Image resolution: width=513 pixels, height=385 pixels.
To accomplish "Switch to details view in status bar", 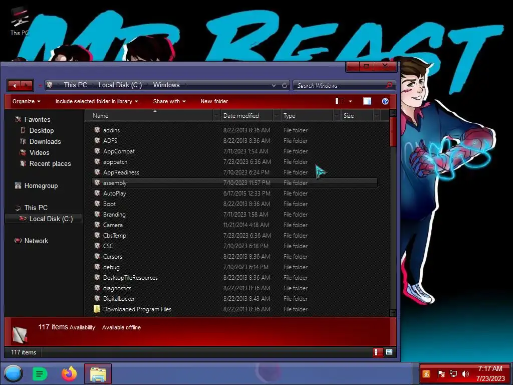I will (x=378, y=352).
